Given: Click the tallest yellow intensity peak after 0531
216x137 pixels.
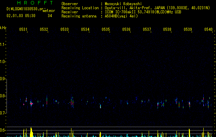Looking at the screenshot, I should pyautogui.click(x=31, y=132).
